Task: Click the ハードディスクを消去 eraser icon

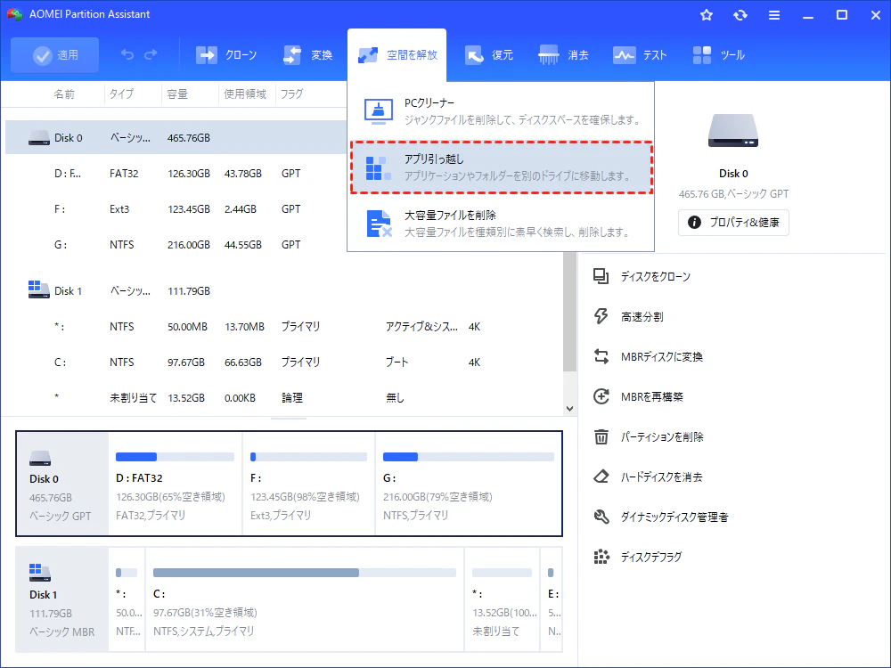Action: point(601,477)
